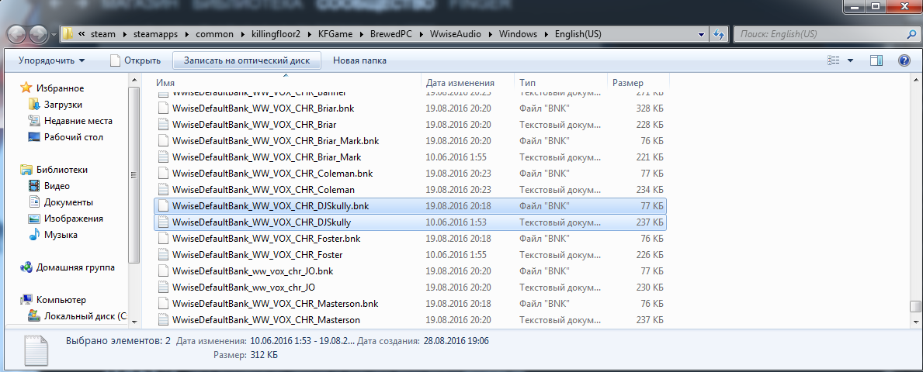Click the change view icon
The height and width of the screenshot is (372, 923).
[x=833, y=60]
